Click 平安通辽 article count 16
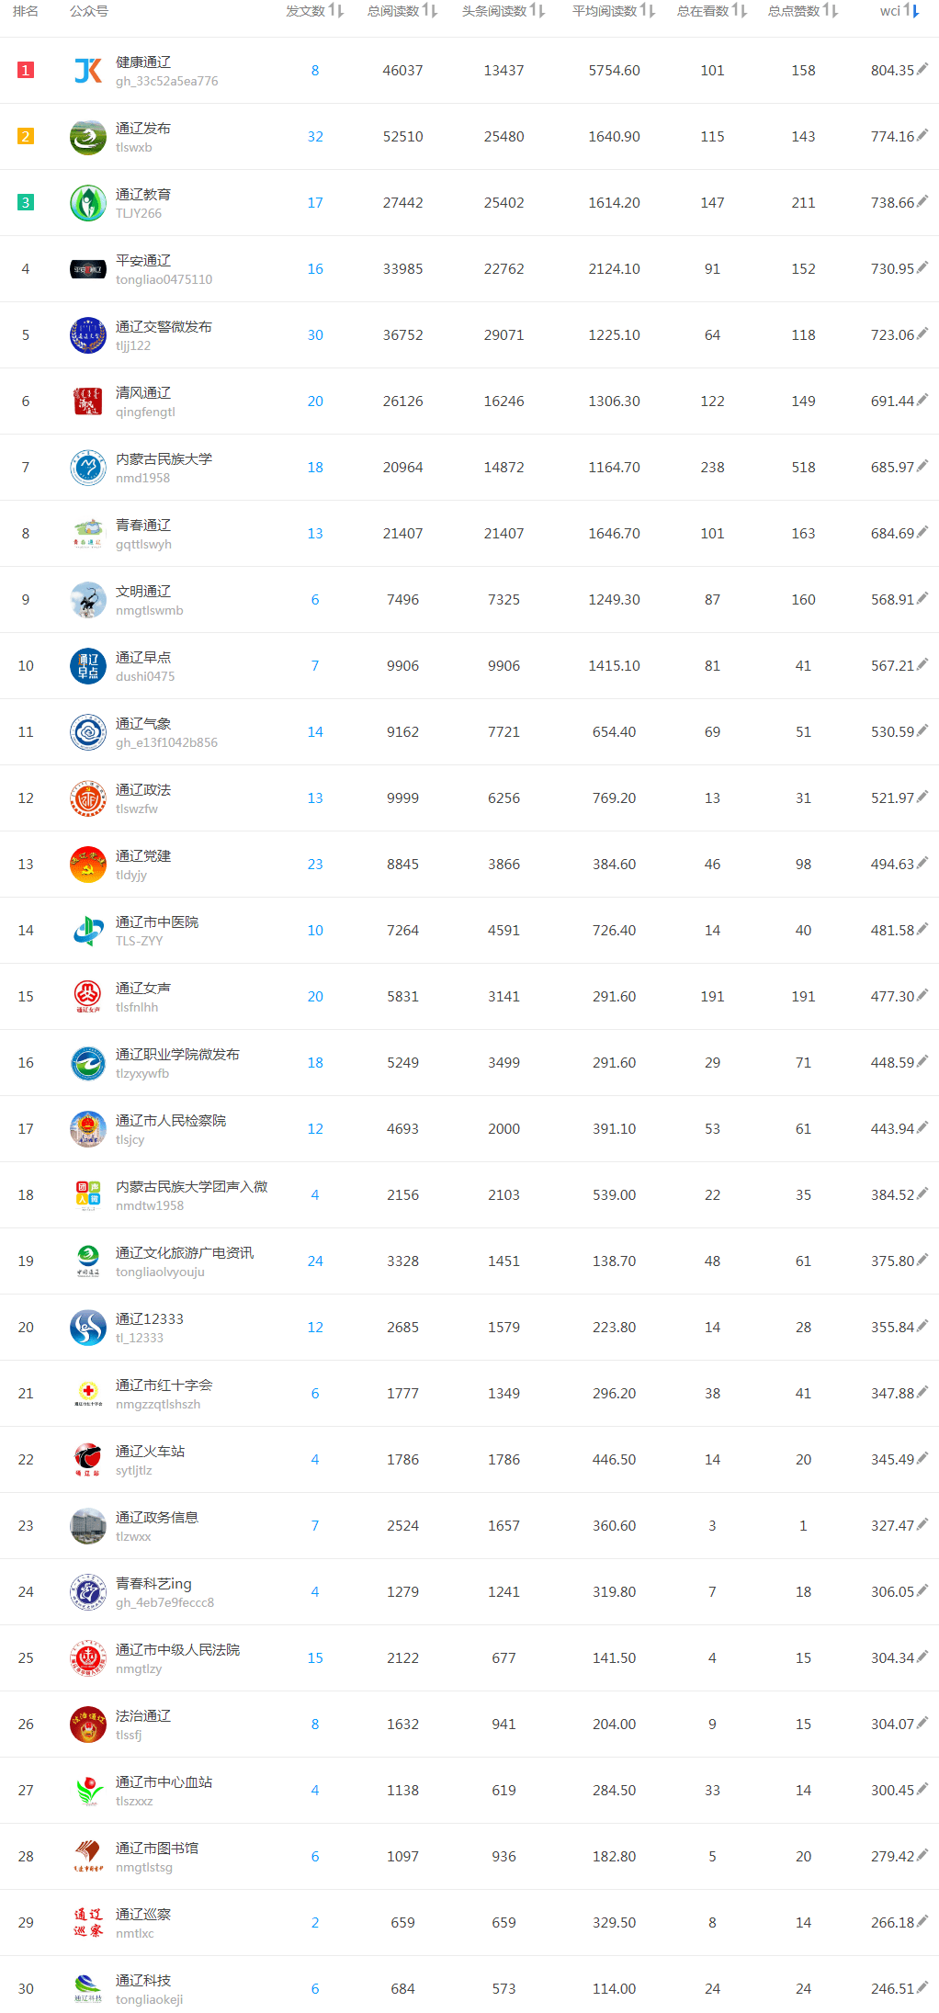Viewport: 939px width, 2013px height. click(315, 269)
